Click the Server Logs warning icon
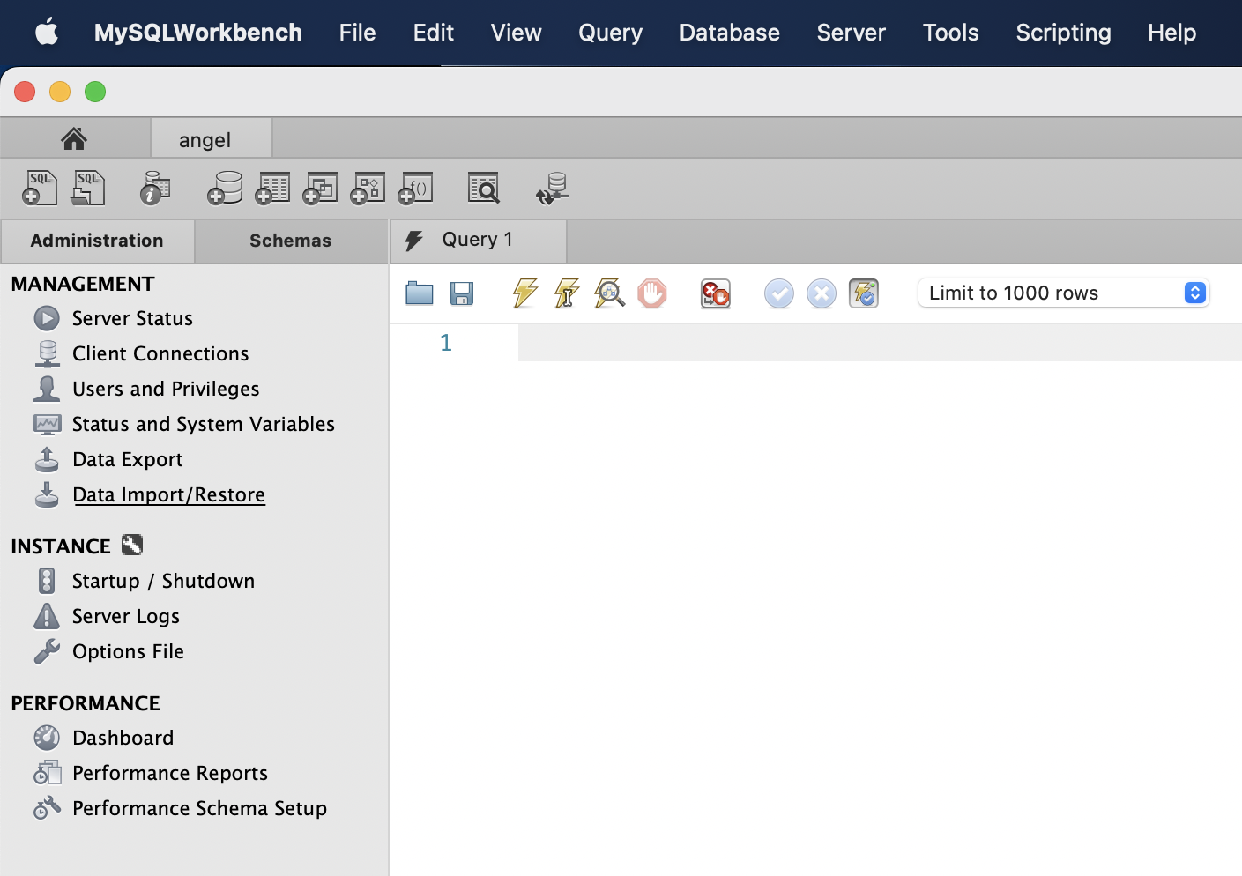Viewport: 1242px width, 876px height. [47, 616]
